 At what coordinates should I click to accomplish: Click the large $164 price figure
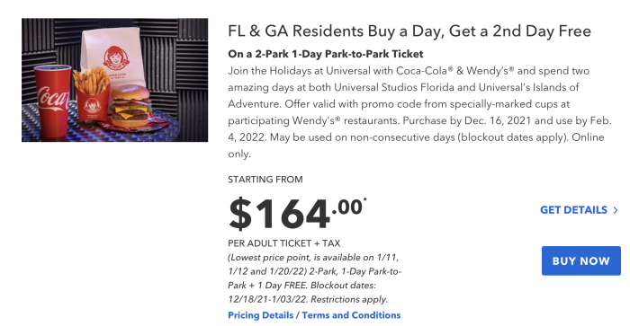(279, 214)
